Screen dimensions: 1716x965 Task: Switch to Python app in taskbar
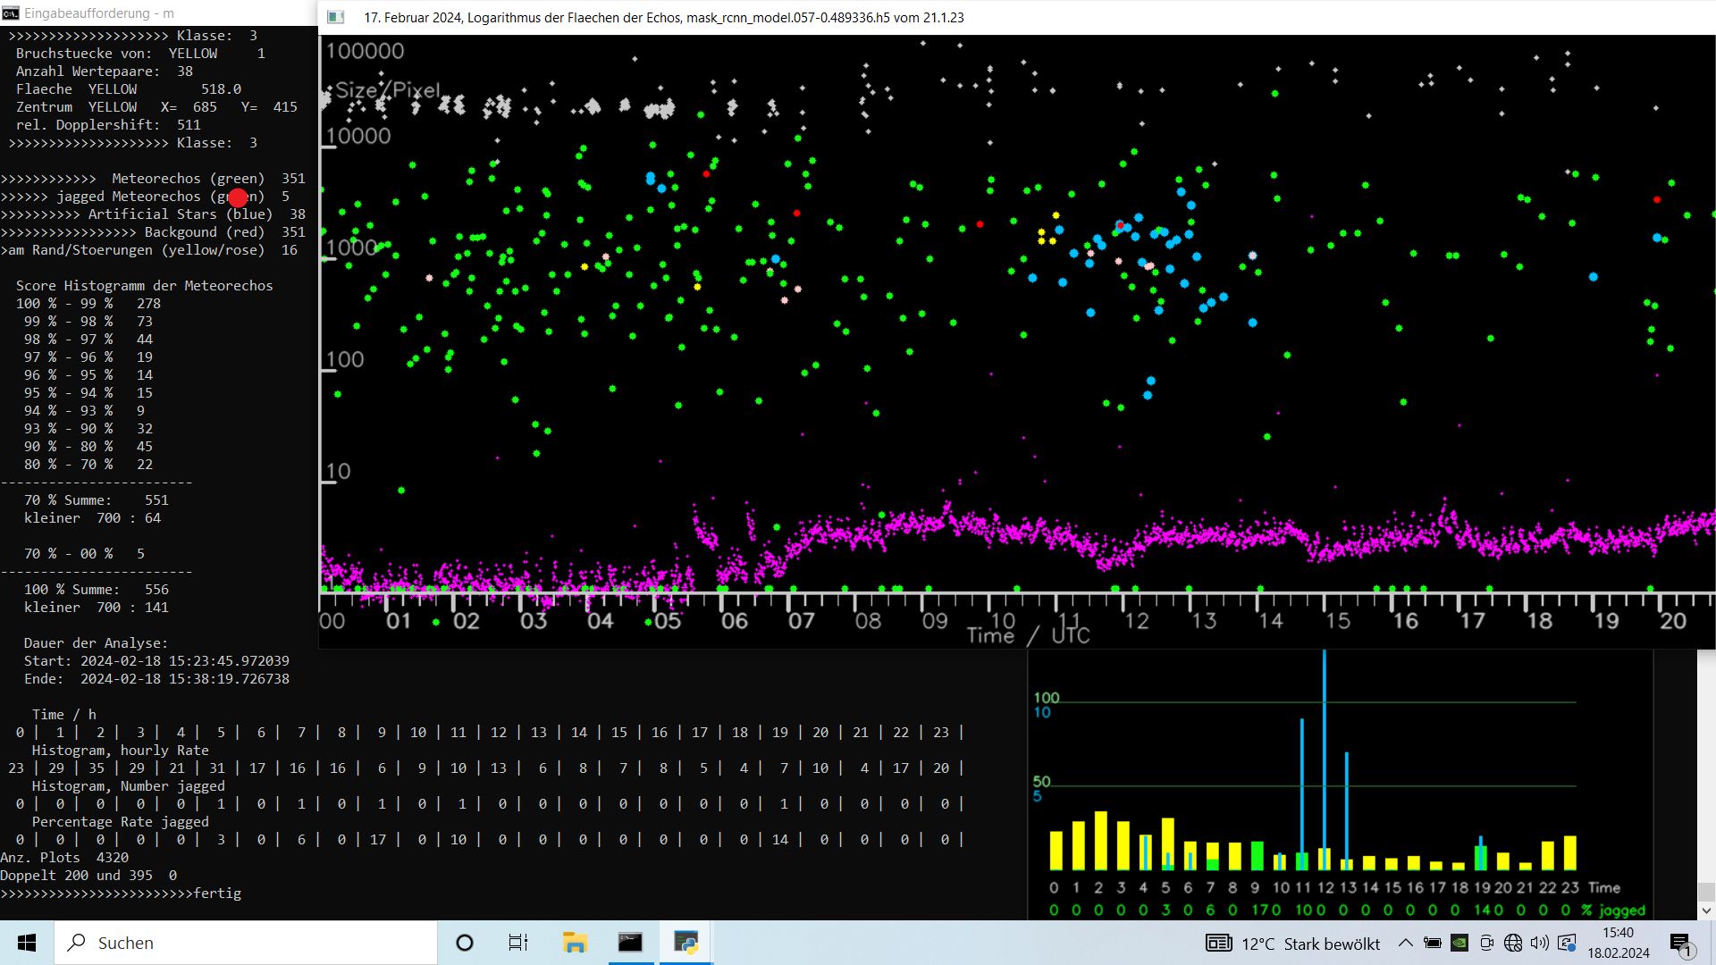(686, 943)
